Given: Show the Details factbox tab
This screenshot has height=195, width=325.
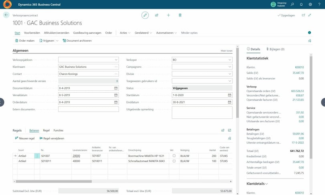Looking at the screenshot, I should (253, 49).
